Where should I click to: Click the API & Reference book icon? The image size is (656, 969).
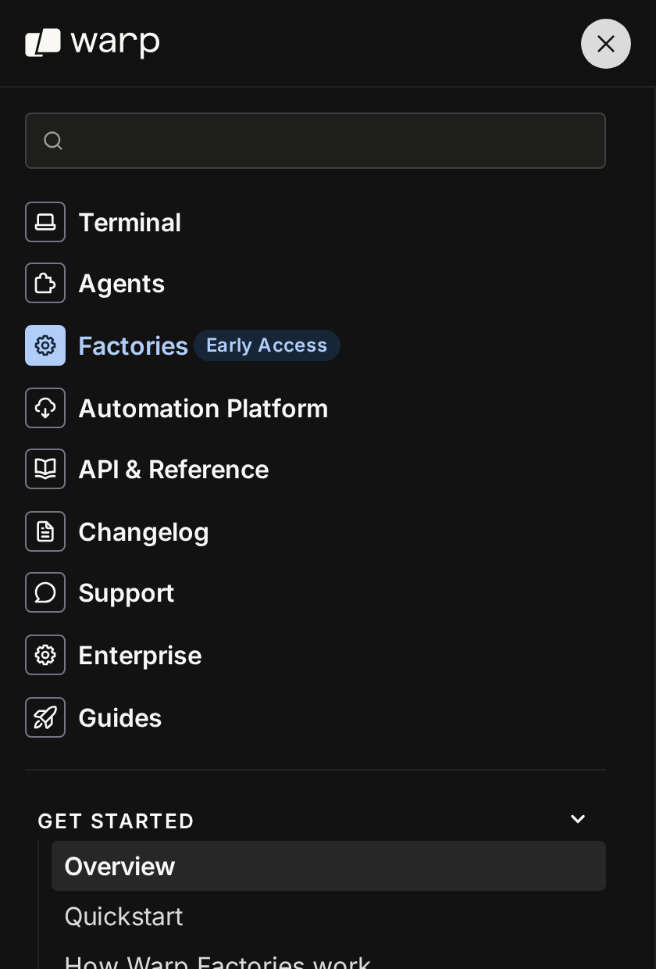45,469
